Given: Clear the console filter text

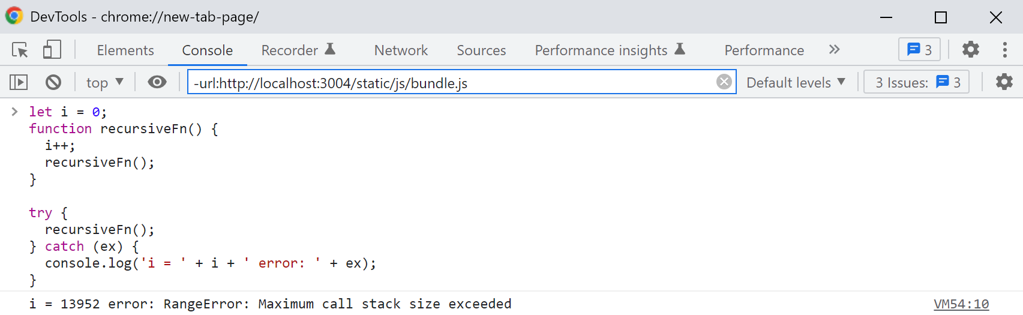Looking at the screenshot, I should (724, 82).
